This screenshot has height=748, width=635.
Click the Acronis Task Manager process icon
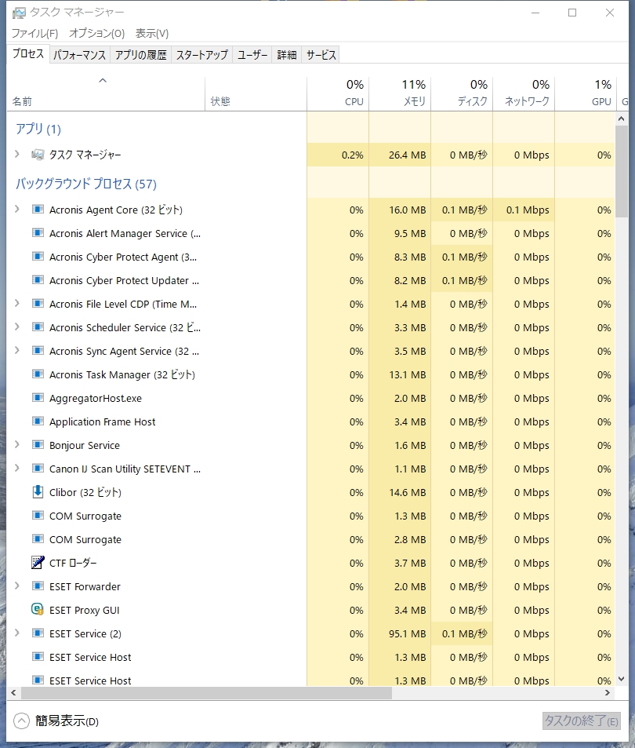pos(38,374)
